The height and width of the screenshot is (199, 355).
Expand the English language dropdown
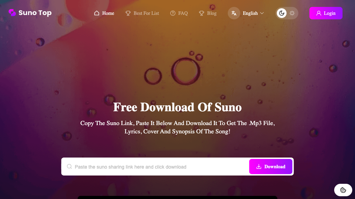(x=253, y=13)
